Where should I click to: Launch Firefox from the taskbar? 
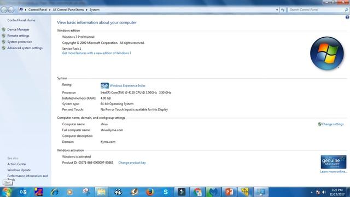point(150,192)
